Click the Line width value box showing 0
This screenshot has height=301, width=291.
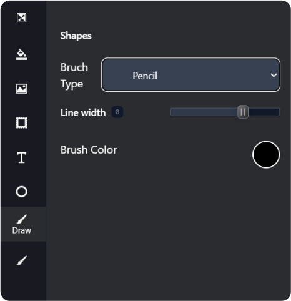pyautogui.click(x=117, y=112)
